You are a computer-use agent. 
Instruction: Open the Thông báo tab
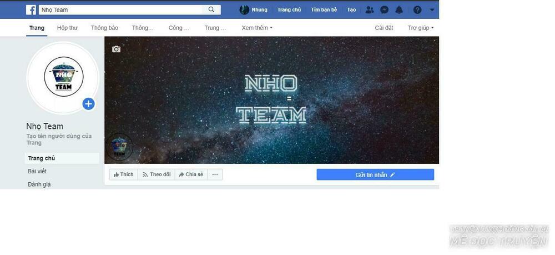[x=104, y=28]
